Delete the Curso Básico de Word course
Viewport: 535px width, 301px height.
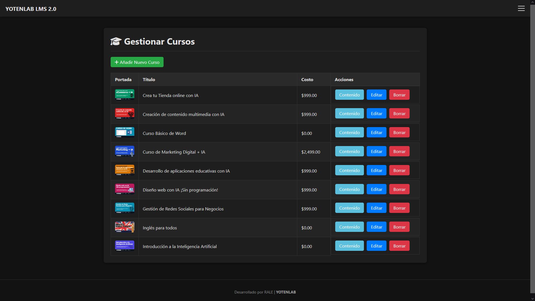click(x=399, y=132)
